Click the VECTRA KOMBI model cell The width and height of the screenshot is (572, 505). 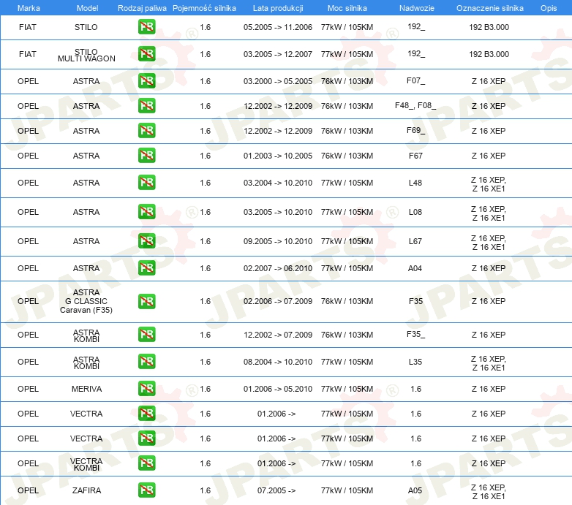86,464
